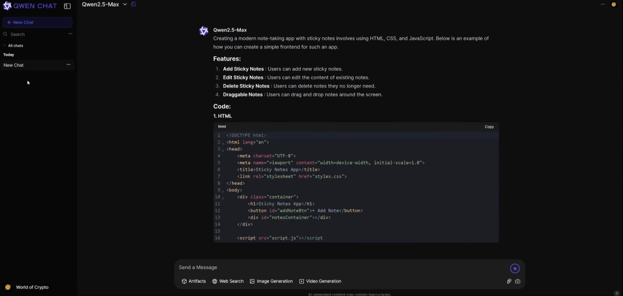
Task: Click 'Delete Sticky Notes' list item
Action: click(299, 86)
